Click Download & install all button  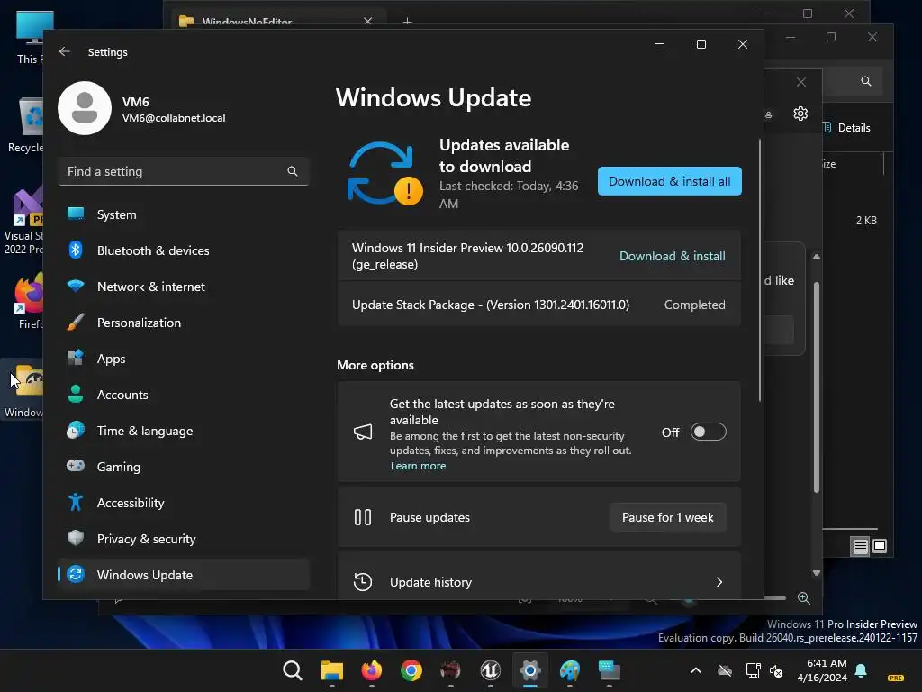(670, 181)
